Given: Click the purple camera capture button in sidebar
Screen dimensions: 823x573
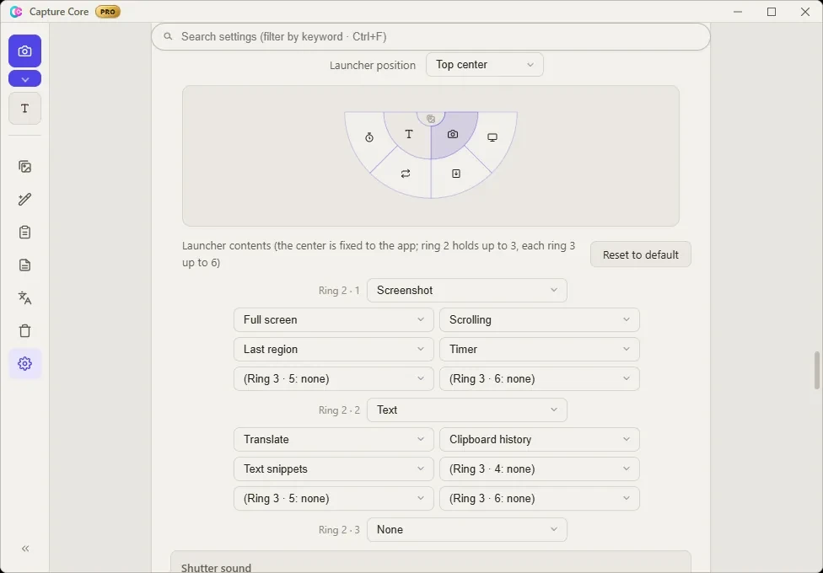Looking at the screenshot, I should pyautogui.click(x=24, y=51).
